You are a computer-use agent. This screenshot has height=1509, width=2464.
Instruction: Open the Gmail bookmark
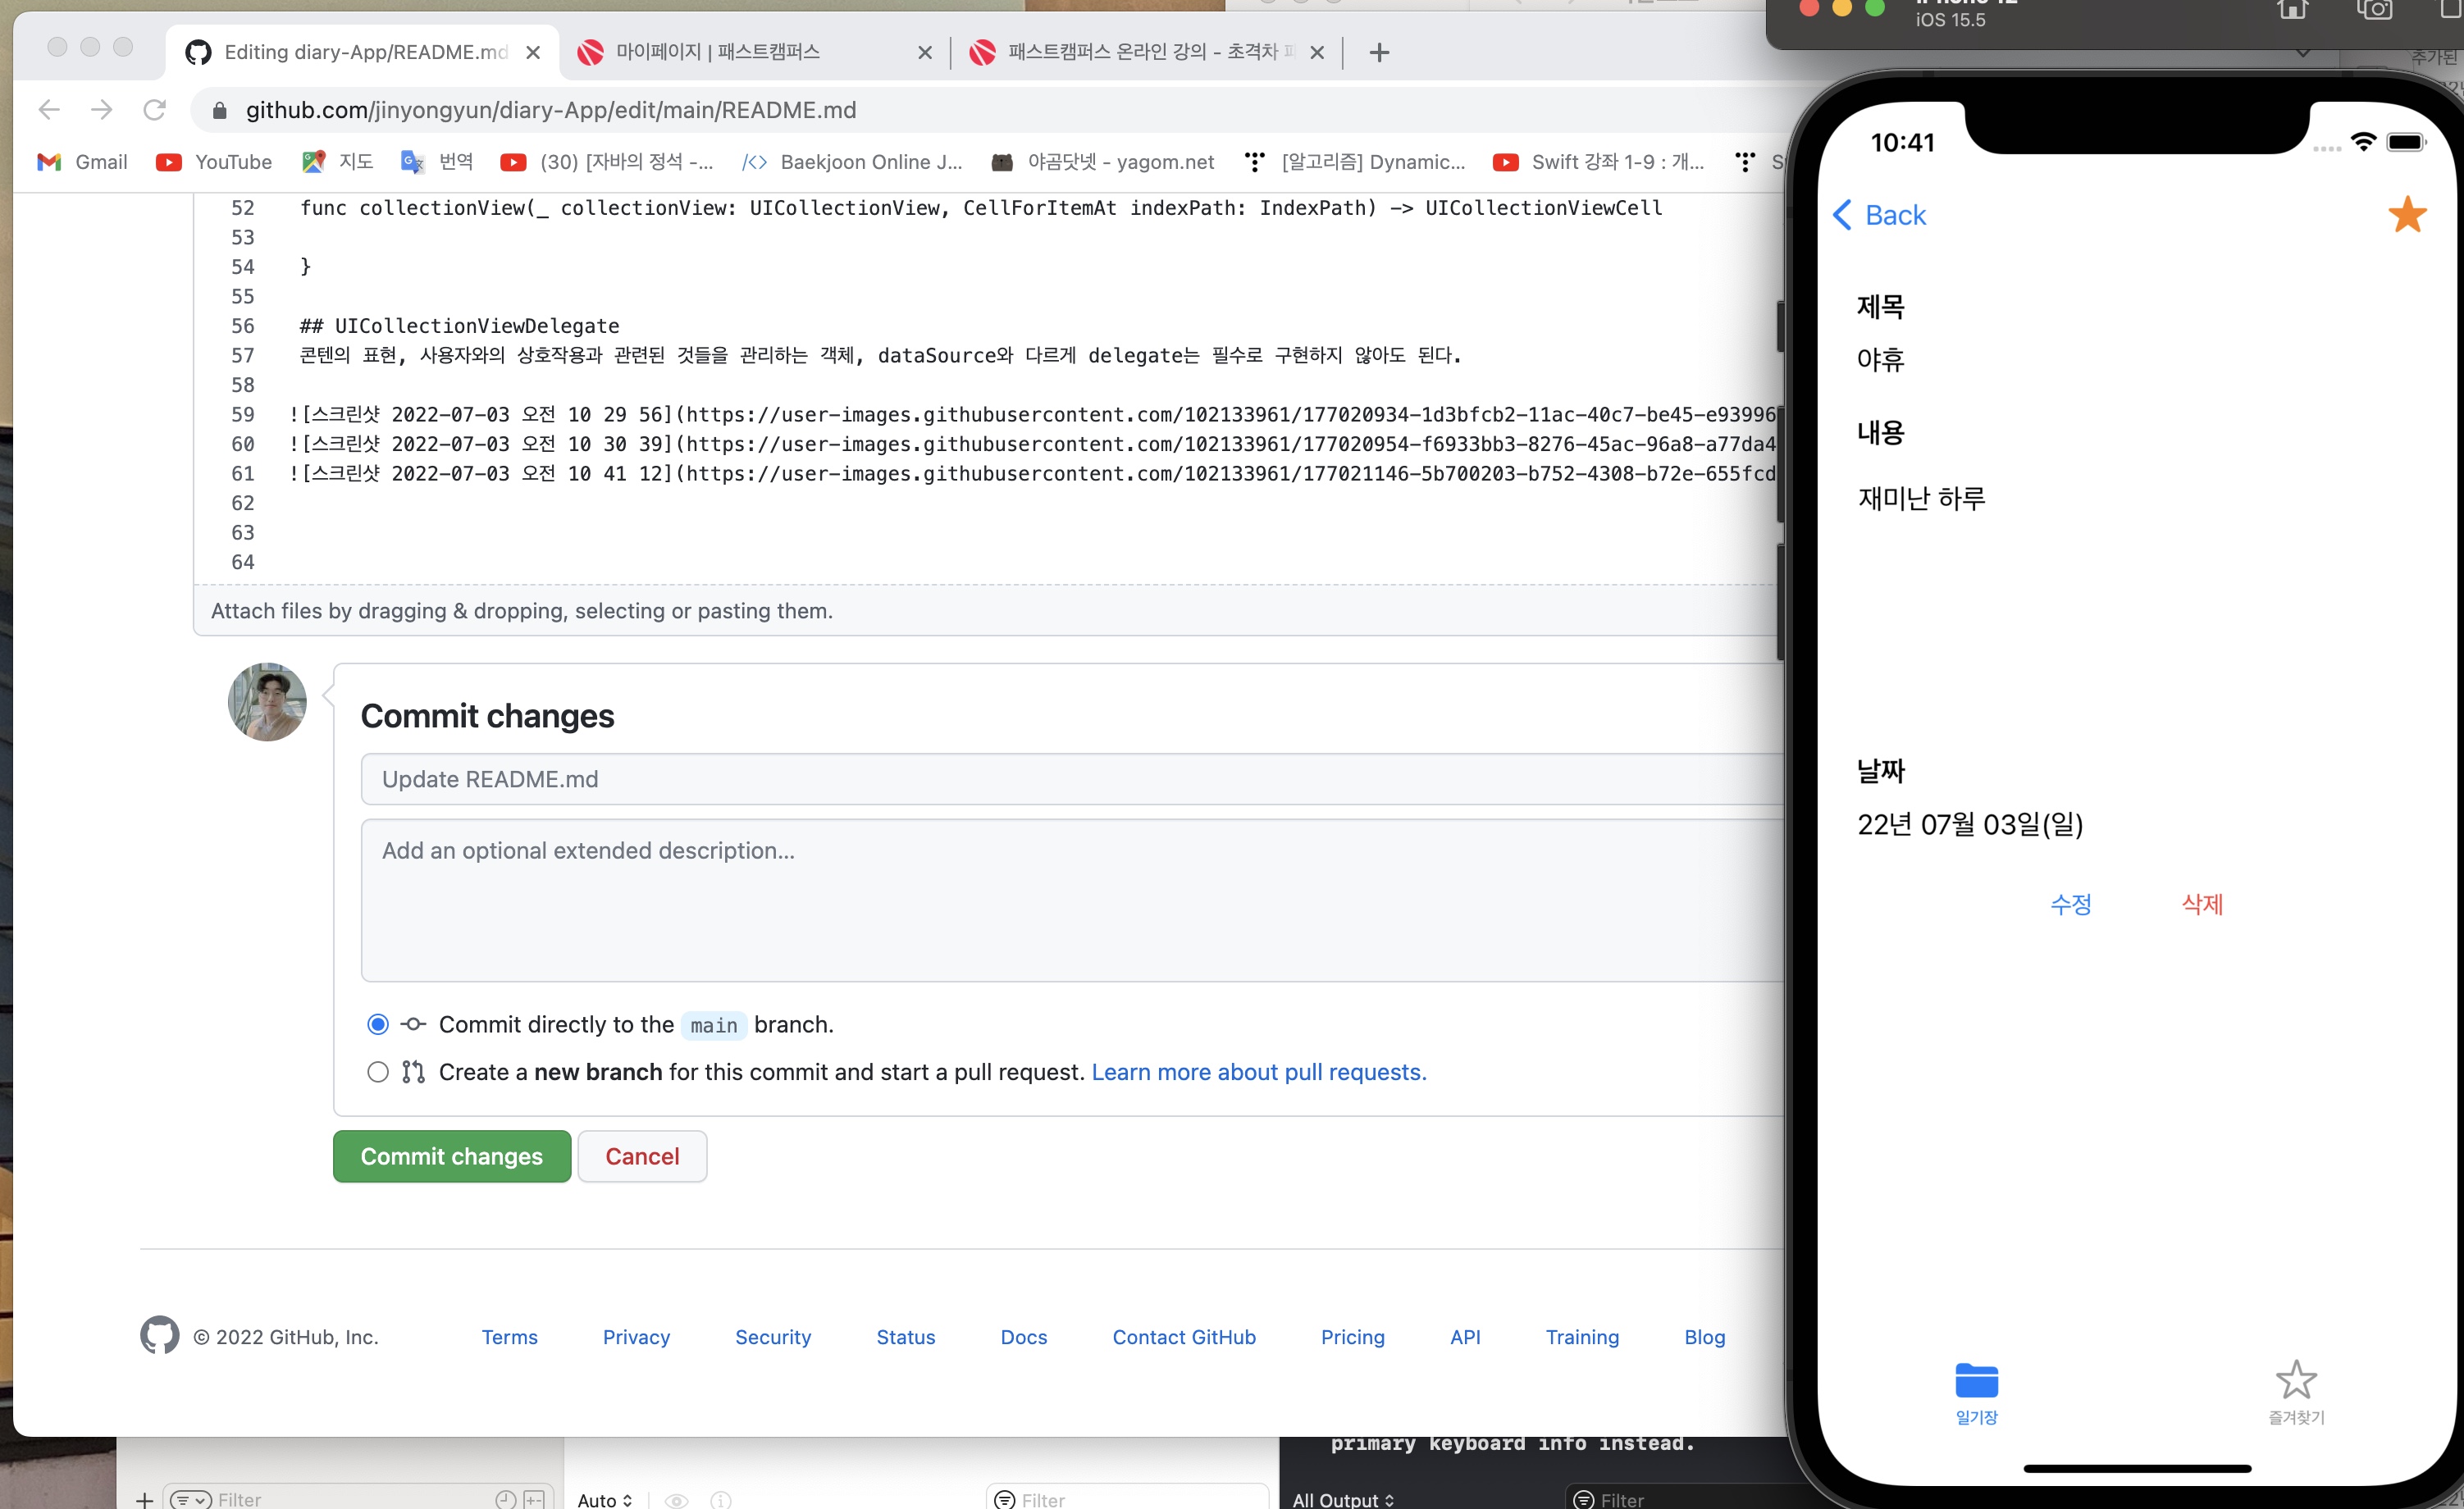click(83, 162)
